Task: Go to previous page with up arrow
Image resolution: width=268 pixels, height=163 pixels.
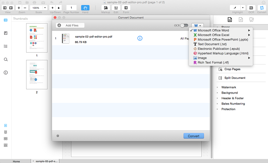Action: pos(53,8)
